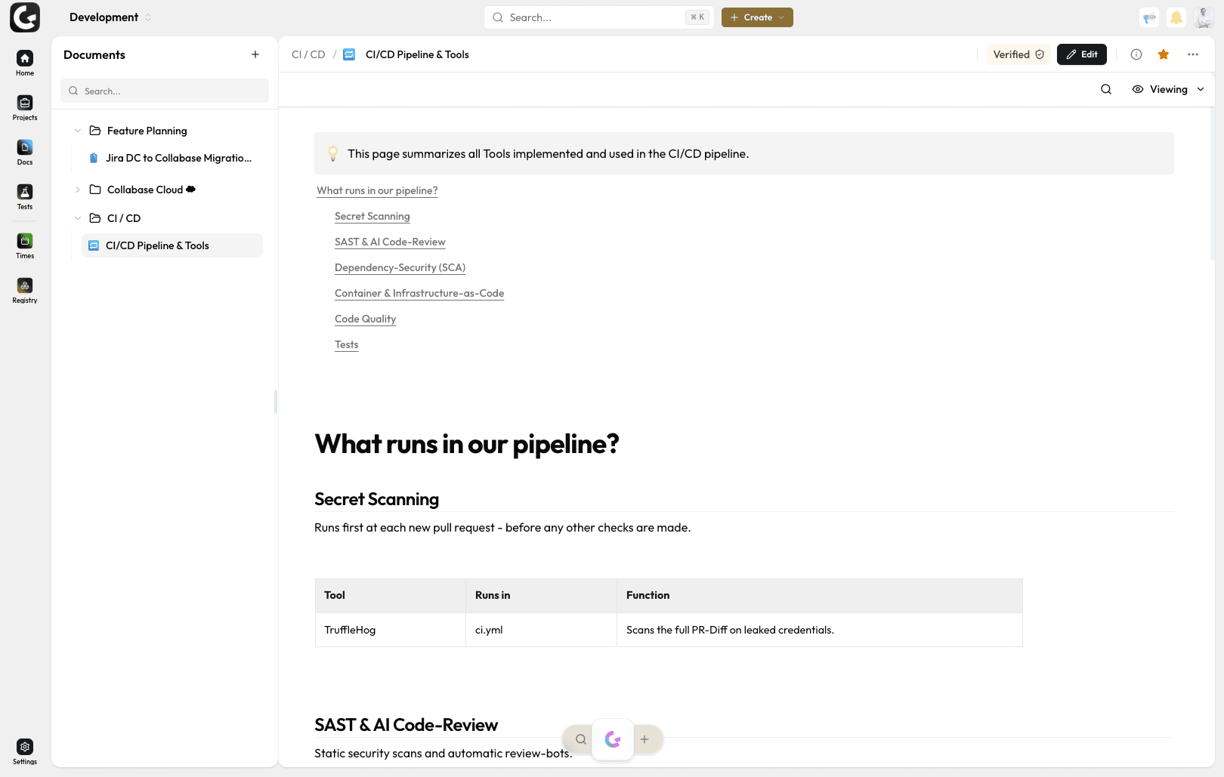Open the Create dropdown button
This screenshot has height=777, width=1224.
pyautogui.click(x=757, y=17)
